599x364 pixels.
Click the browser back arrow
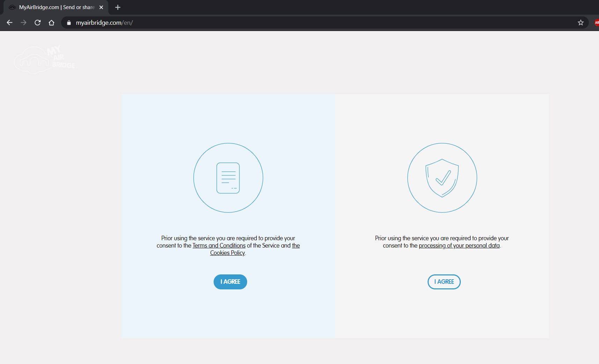(9, 23)
